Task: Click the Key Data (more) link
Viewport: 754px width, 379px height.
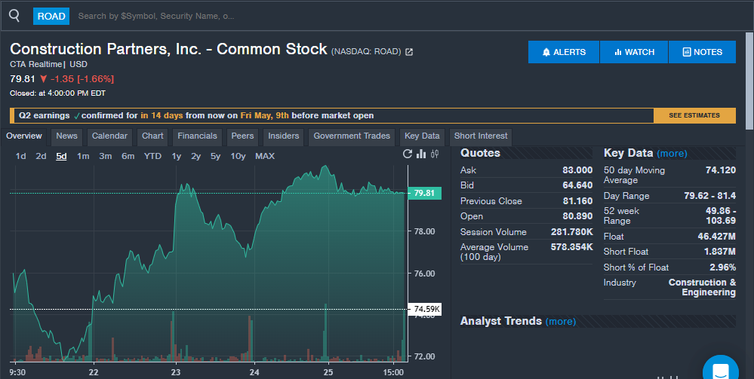Action: click(672, 154)
